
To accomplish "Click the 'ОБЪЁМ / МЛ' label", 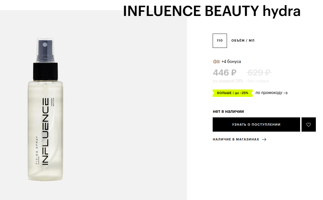I will point(243,41).
